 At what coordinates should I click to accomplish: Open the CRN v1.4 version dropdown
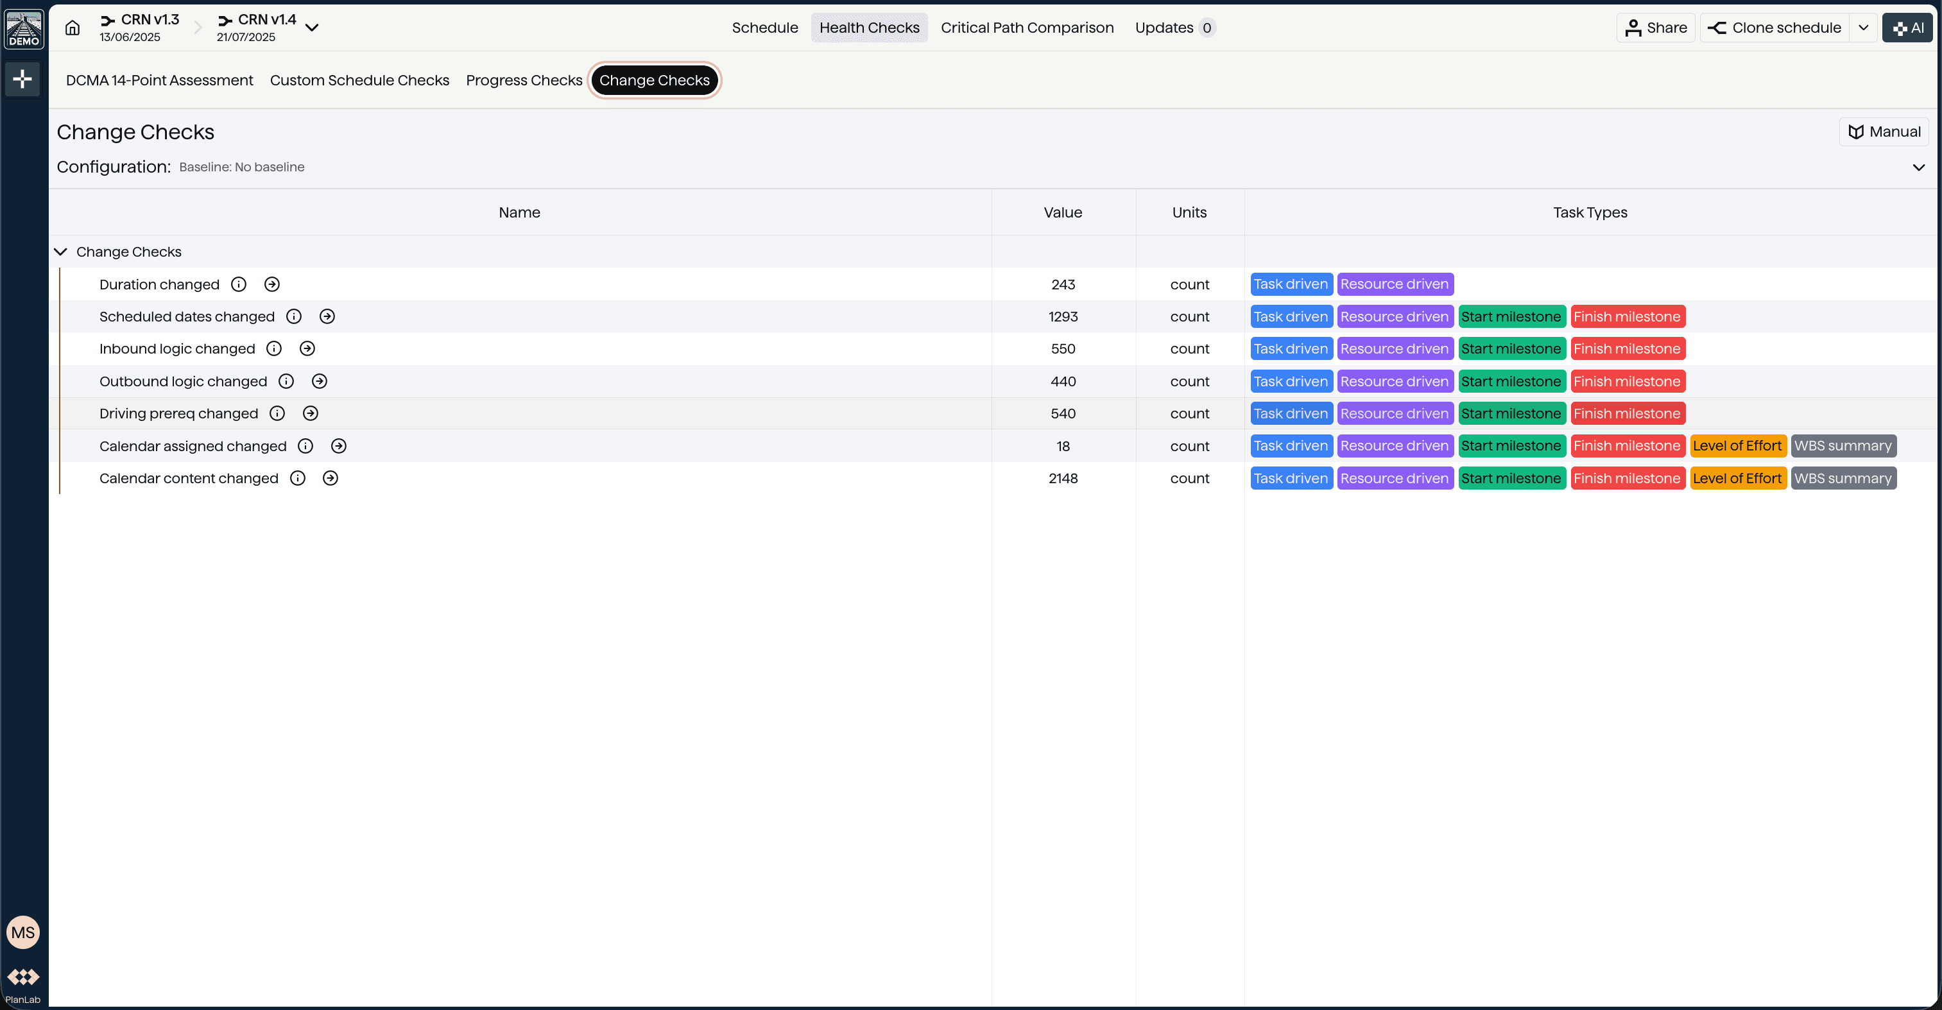312,27
